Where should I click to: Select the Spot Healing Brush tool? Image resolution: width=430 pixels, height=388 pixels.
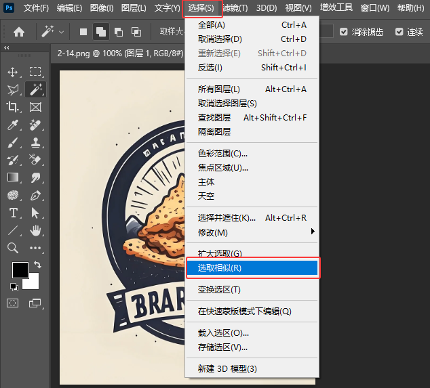[x=35, y=125]
